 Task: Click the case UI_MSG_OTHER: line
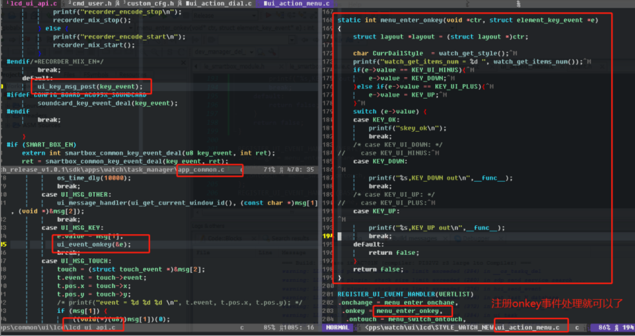click(77, 195)
